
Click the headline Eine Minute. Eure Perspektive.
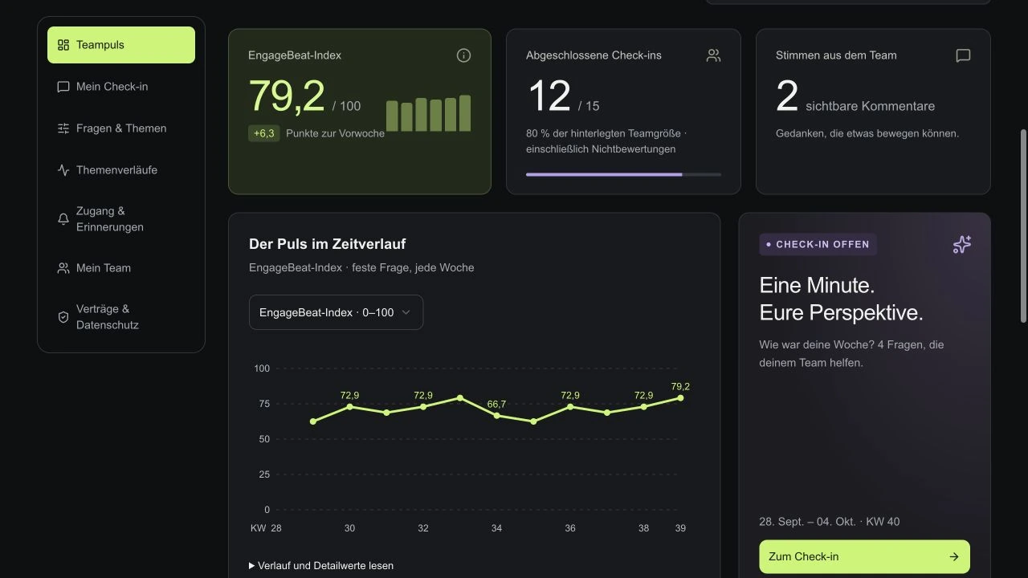[x=841, y=299]
